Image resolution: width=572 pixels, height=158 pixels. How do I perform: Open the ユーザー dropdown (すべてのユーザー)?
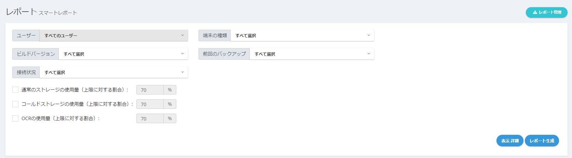click(114, 35)
